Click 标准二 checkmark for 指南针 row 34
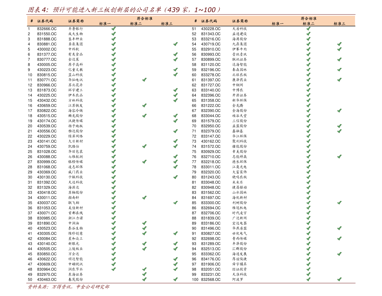This screenshot has height=296, width=382. tap(144, 198)
